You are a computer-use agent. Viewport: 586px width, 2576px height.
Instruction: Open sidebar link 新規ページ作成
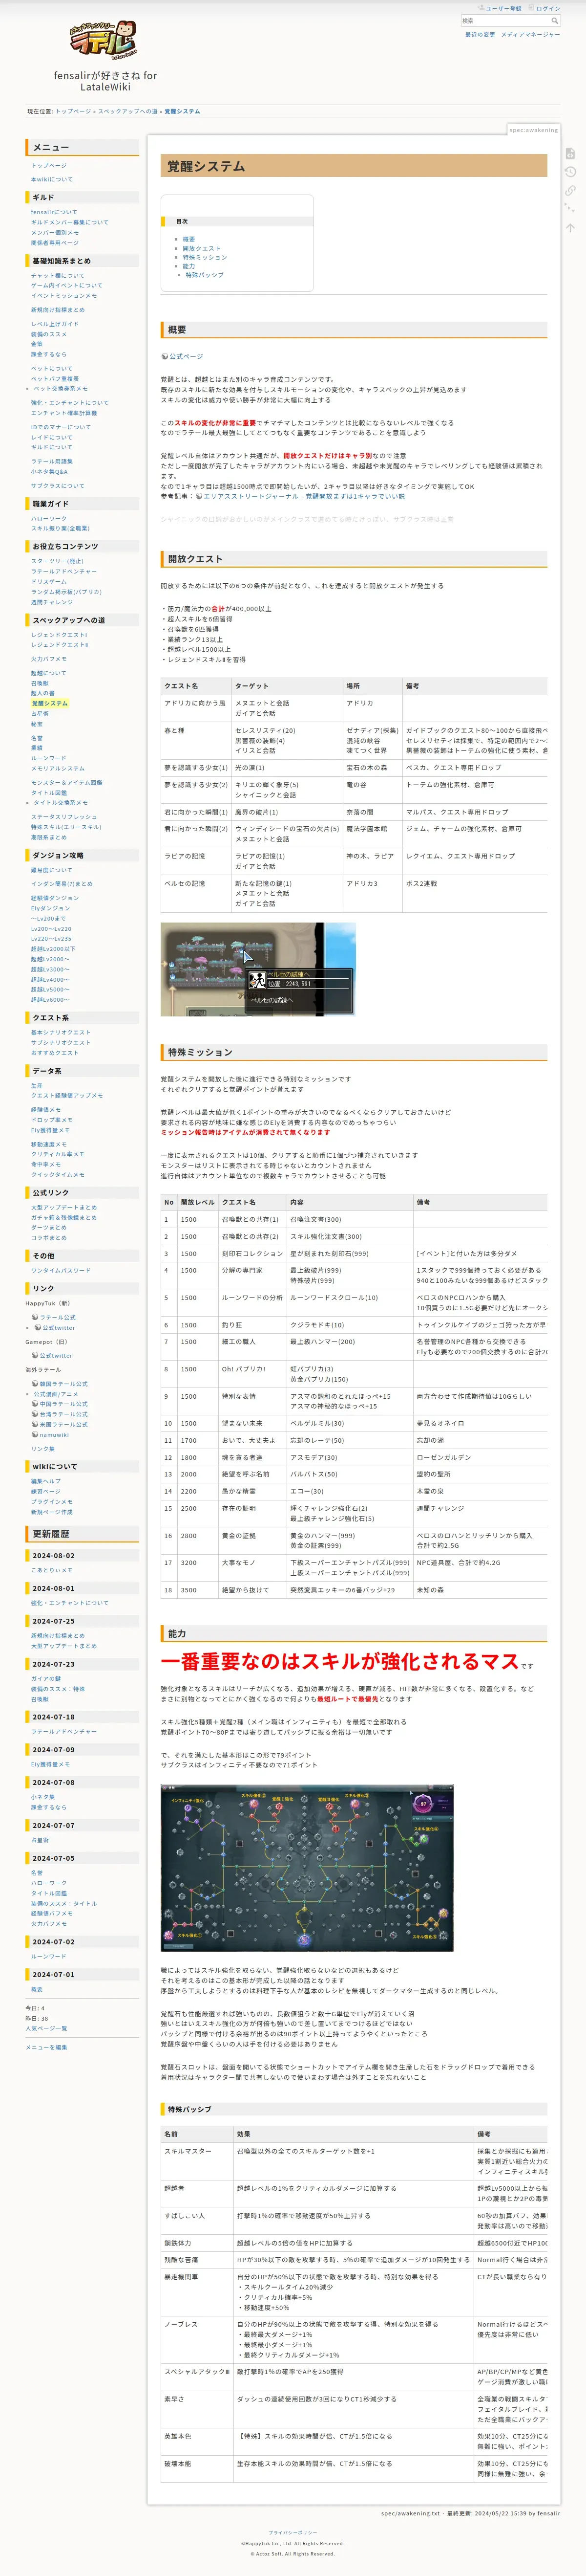pyautogui.click(x=51, y=1512)
